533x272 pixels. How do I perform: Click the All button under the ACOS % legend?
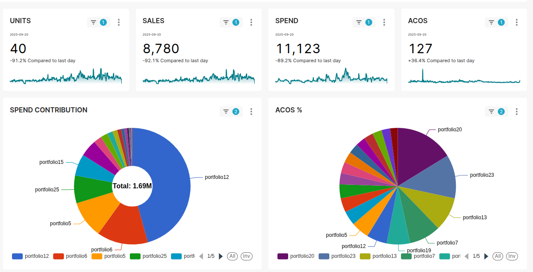(x=498, y=256)
